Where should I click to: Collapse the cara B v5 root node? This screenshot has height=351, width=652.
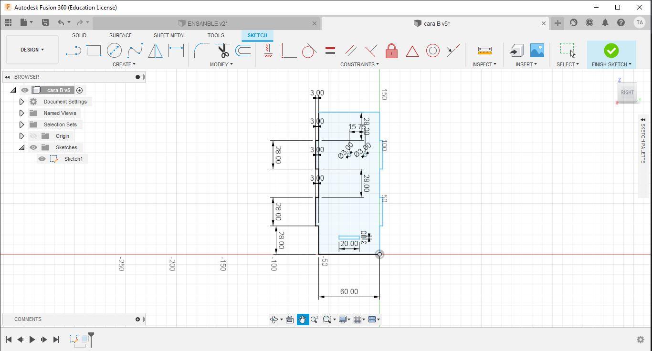(13, 90)
